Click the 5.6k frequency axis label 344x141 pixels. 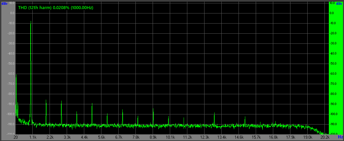[x=102, y=137]
